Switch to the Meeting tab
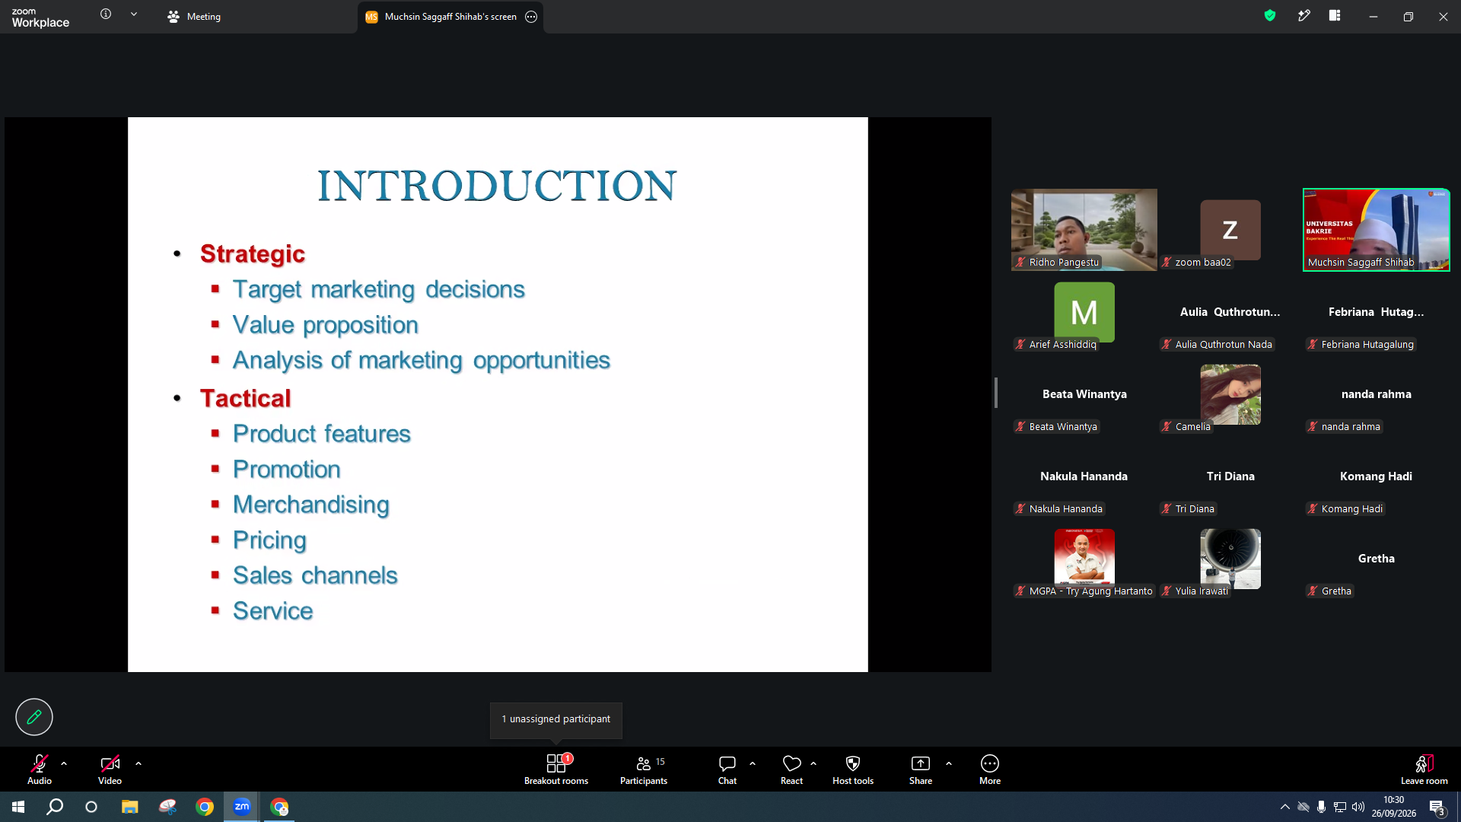The width and height of the screenshot is (1461, 822). (194, 16)
